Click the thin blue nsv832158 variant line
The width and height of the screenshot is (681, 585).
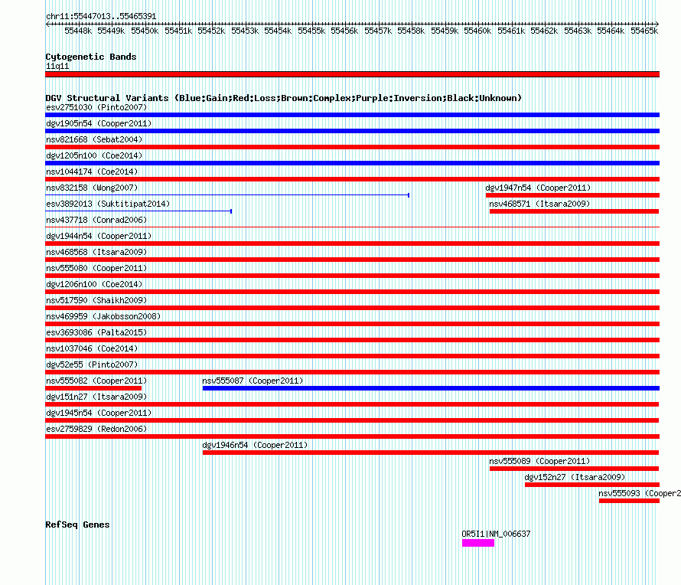click(x=227, y=195)
